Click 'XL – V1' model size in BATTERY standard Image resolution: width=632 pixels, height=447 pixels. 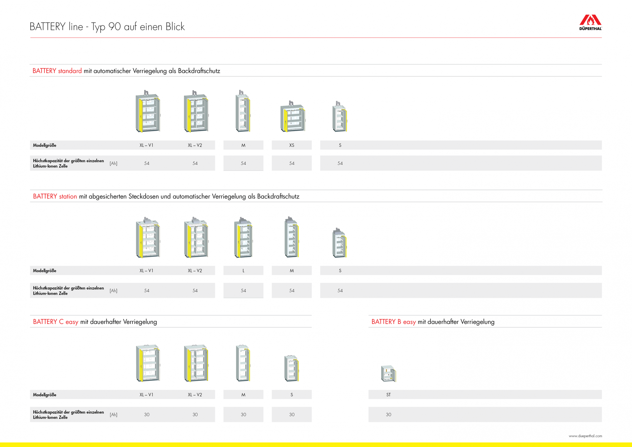[146, 145]
